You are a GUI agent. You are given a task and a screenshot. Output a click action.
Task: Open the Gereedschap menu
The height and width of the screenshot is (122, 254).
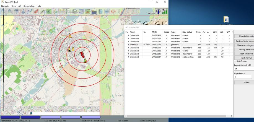29,6
